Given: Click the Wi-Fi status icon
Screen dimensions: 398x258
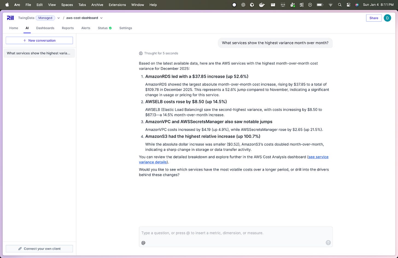Looking at the screenshot, I should point(330,5).
